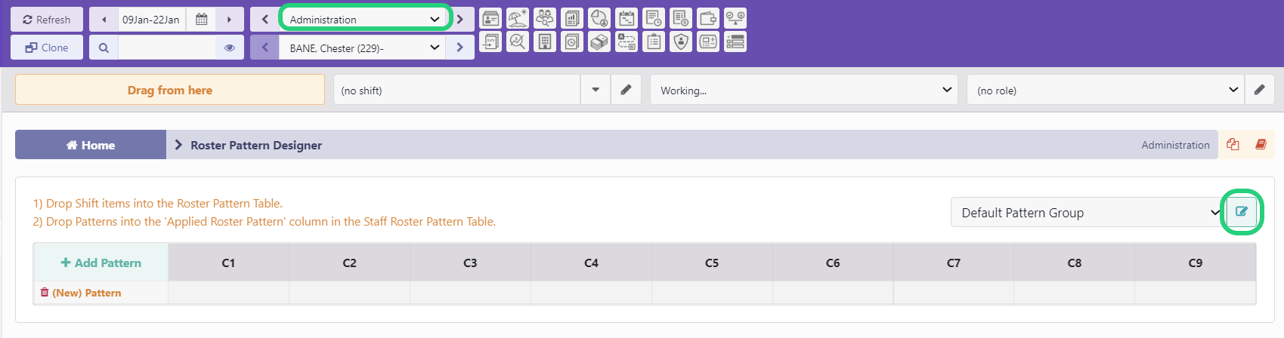1284x338 pixels.
Task: Open the data export icon
Action: [490, 41]
